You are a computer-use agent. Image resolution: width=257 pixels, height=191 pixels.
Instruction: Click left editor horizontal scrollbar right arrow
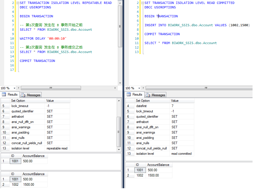click(x=116, y=88)
